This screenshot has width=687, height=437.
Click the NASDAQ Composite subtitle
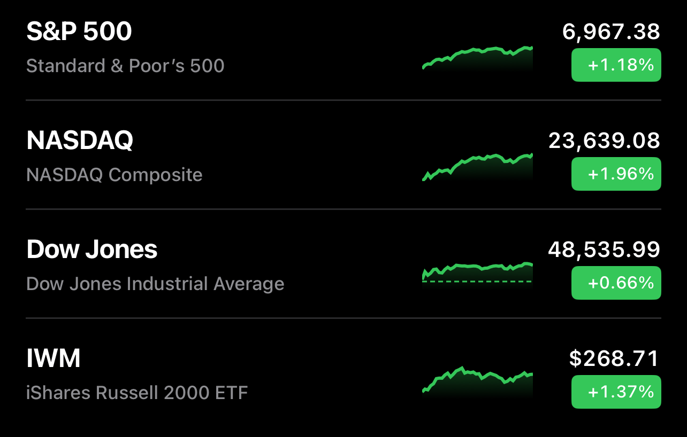pyautogui.click(x=114, y=175)
